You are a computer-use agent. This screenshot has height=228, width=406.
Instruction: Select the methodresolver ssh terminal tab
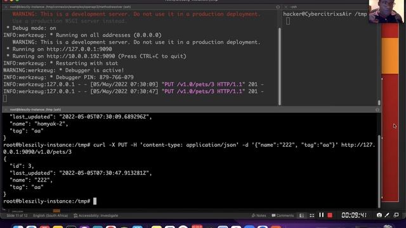coord(70,7)
